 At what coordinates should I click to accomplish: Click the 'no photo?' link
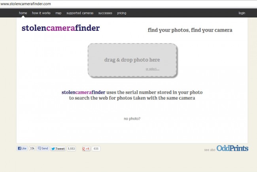(x=132, y=119)
